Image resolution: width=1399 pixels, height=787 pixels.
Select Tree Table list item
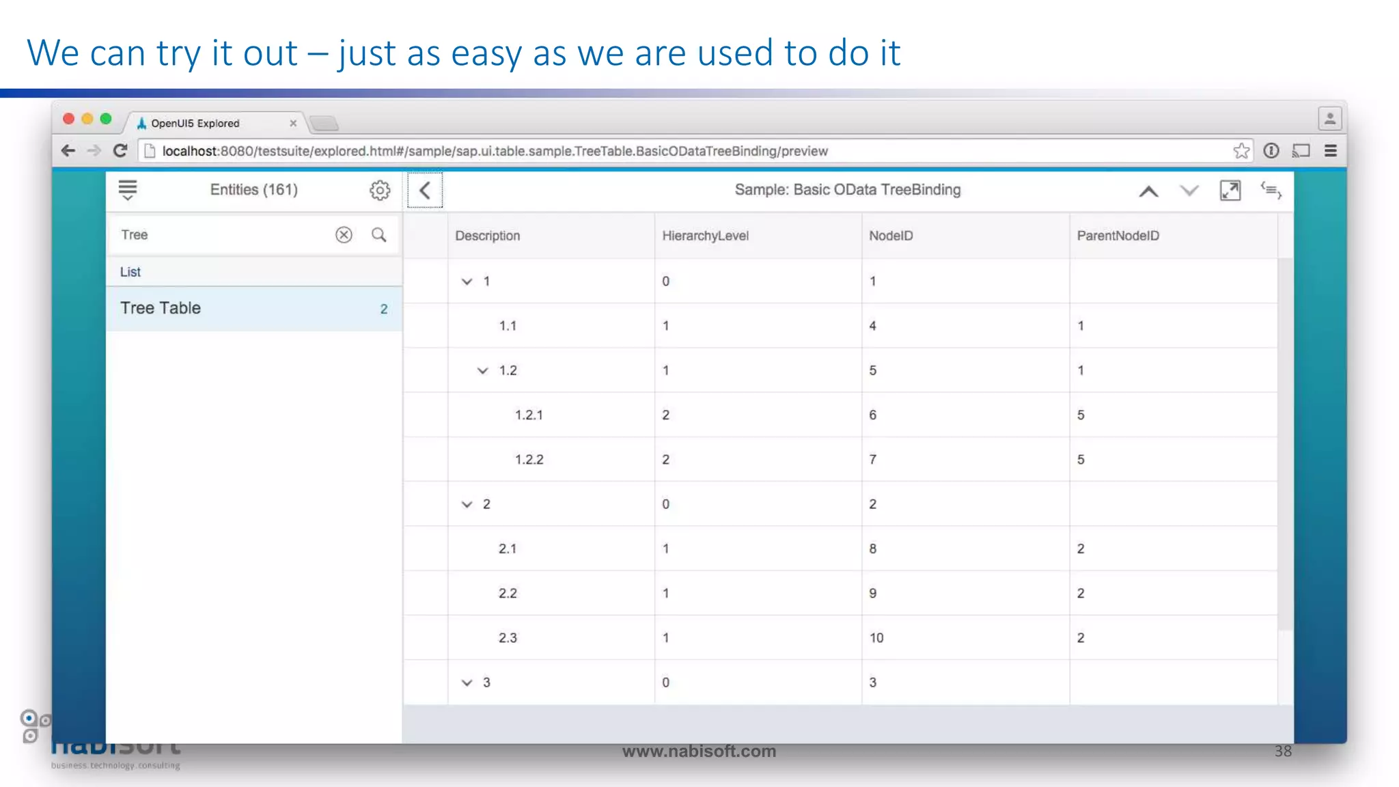click(254, 309)
